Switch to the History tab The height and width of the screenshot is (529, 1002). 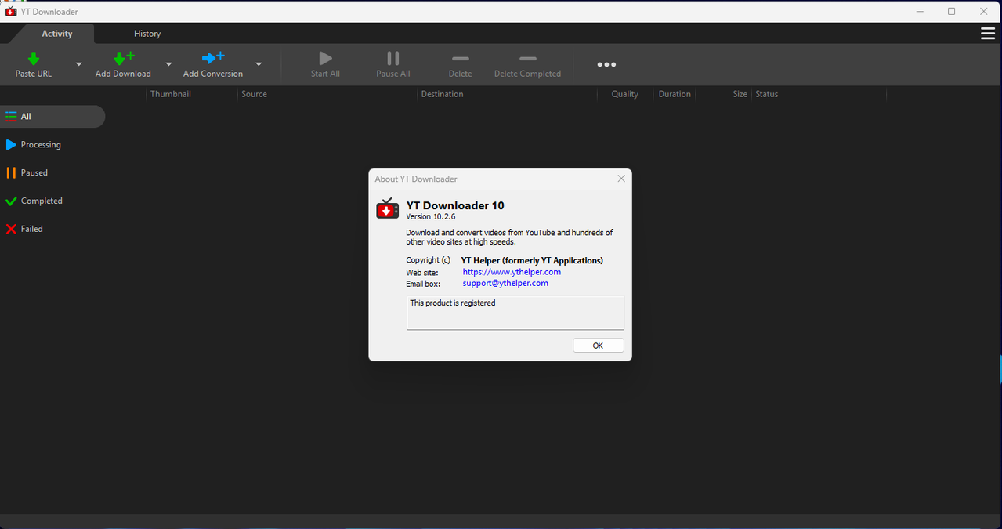(x=147, y=34)
